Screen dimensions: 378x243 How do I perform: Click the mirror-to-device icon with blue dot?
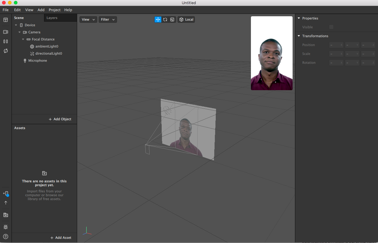[6, 193]
